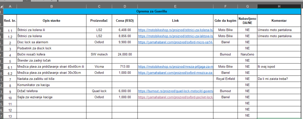Image resolution: width=303 pixels, height=119 pixels.
Task: Click the 'Royal Enfield' store cell
Action: tap(225, 79)
